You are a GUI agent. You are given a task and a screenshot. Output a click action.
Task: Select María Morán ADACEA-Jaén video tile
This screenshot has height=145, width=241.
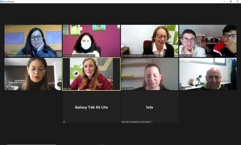click(33, 41)
